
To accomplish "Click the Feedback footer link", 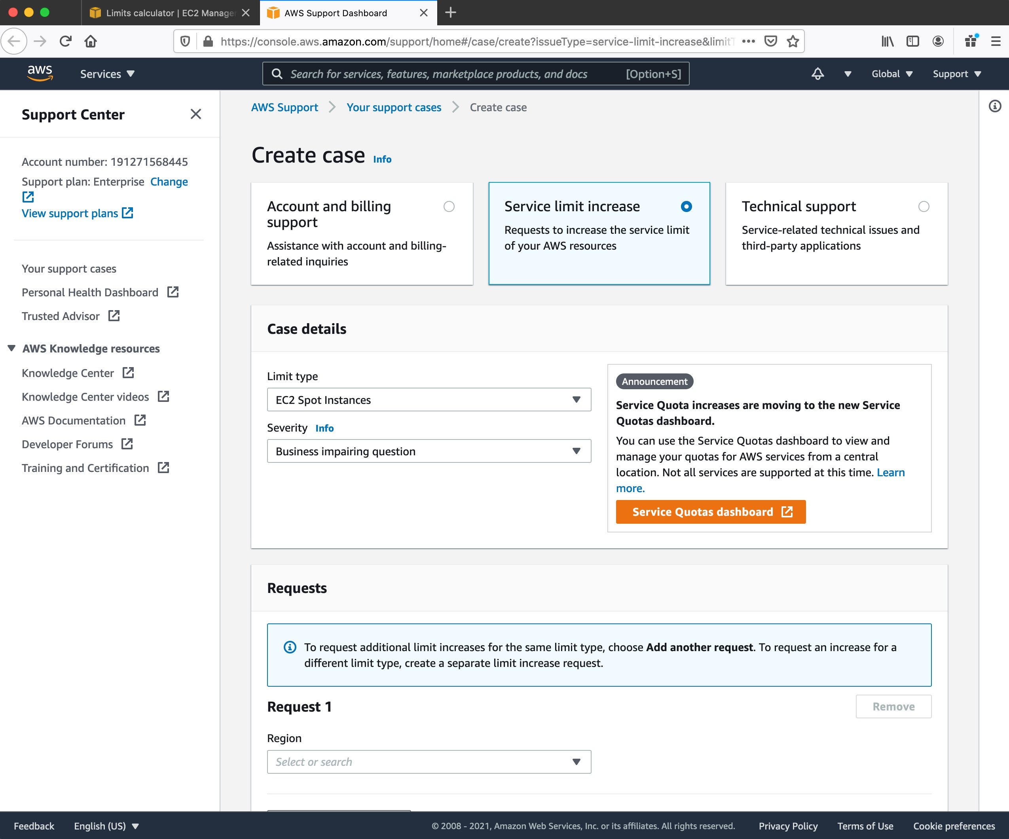I will coord(34,826).
